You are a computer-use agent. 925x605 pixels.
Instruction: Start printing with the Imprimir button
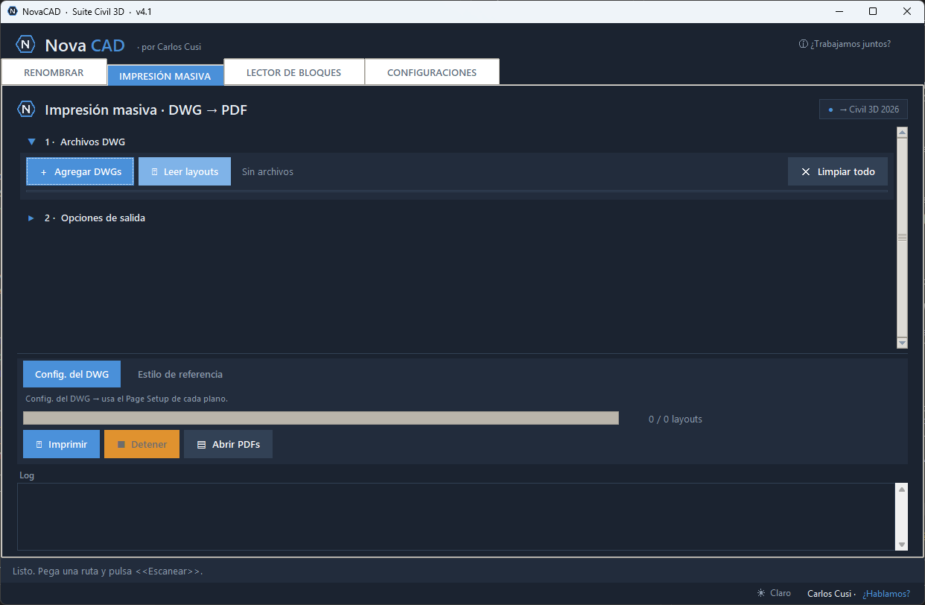(x=61, y=444)
